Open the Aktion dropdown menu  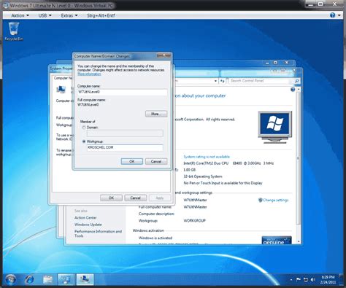point(20,15)
